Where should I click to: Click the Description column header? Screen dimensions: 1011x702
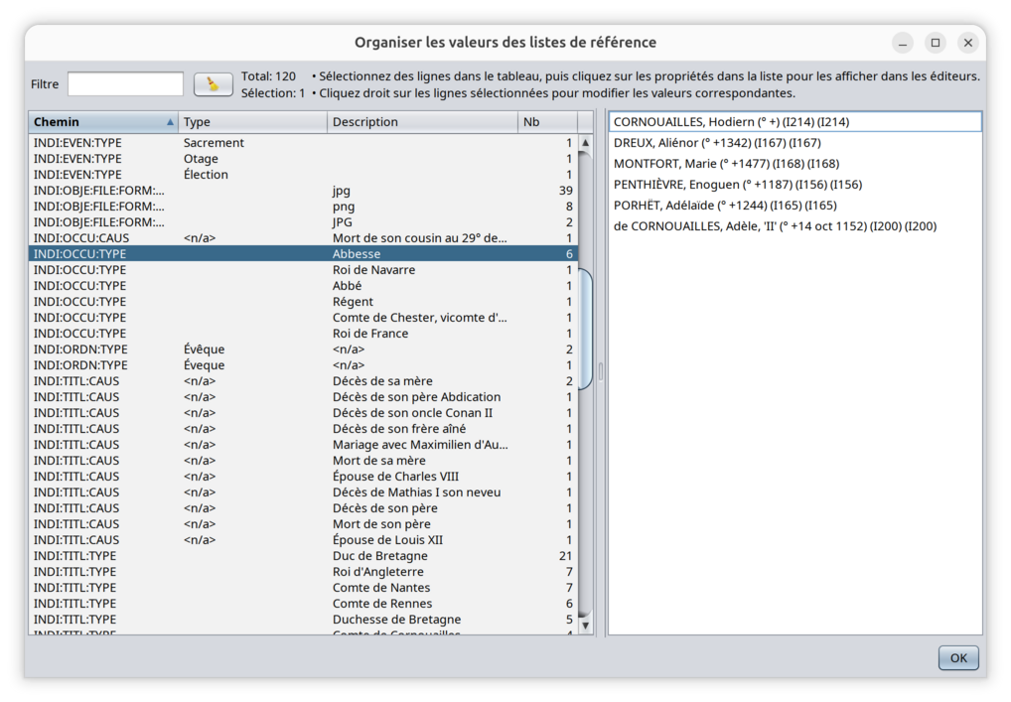pyautogui.click(x=422, y=122)
